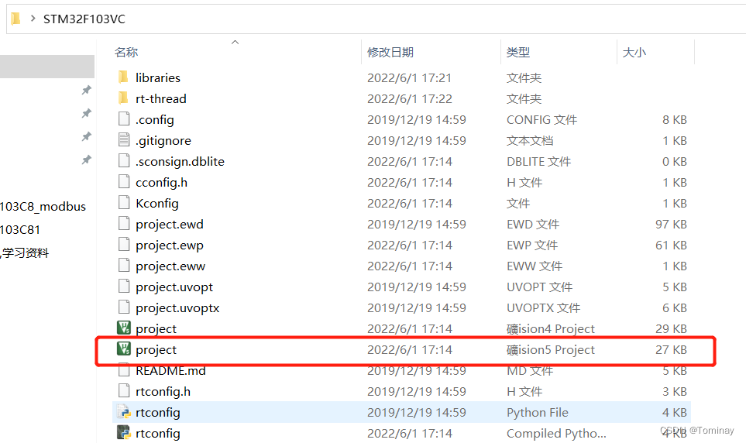The width and height of the screenshot is (746, 443).
Task: Click the 2022/6/1 17:21 date of libraries
Action: pyautogui.click(x=409, y=77)
